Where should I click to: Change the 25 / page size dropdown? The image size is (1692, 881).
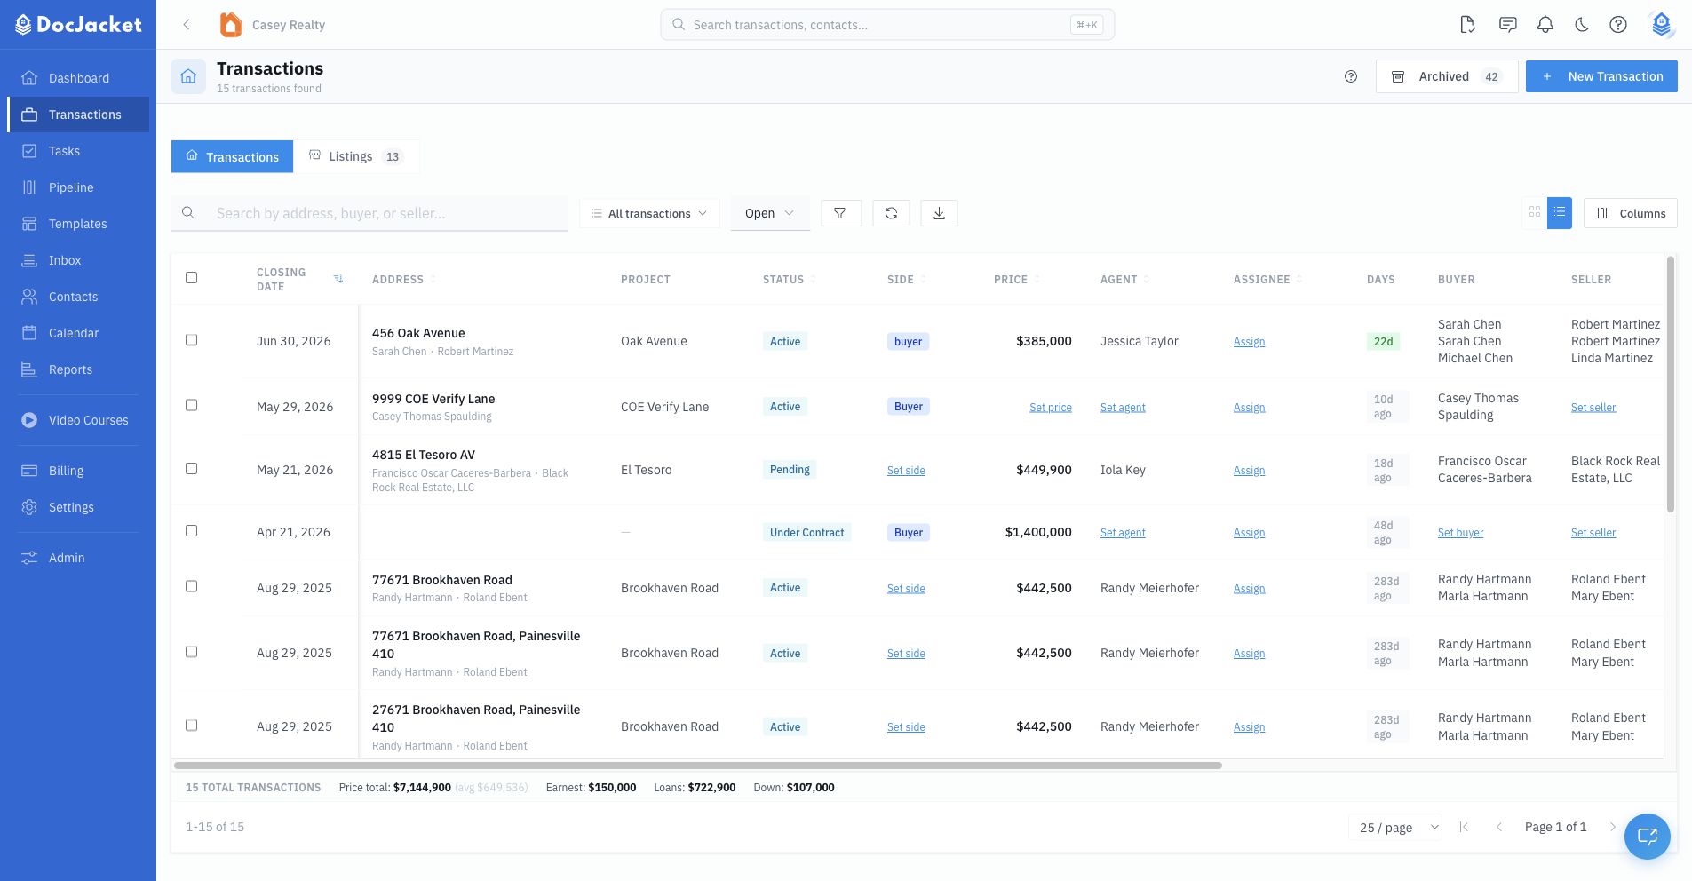click(1395, 828)
